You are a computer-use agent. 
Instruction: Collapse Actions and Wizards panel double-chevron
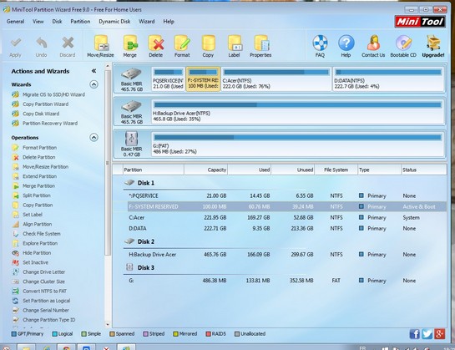pos(94,71)
